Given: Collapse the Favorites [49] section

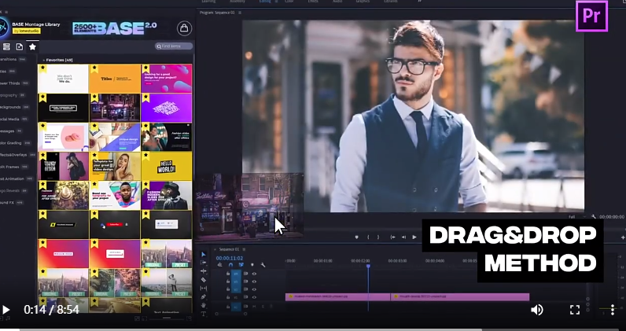Looking at the screenshot, I should [43, 60].
